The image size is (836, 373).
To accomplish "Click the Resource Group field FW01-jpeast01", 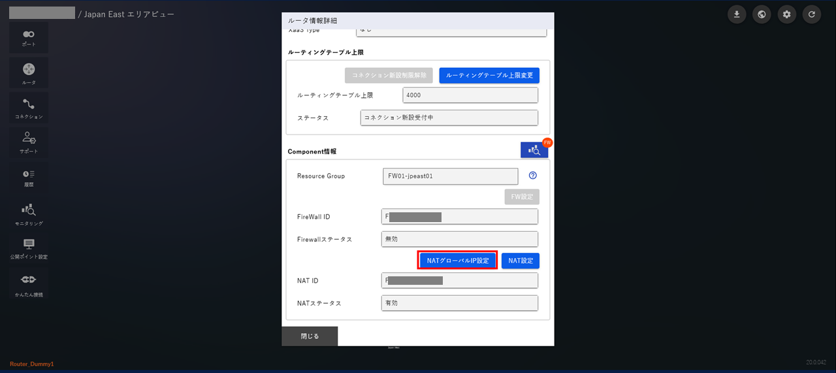I will [x=451, y=176].
